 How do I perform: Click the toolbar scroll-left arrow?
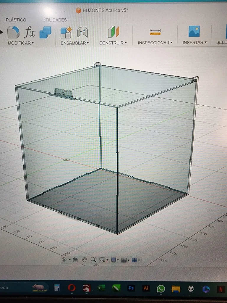(x=1, y=32)
